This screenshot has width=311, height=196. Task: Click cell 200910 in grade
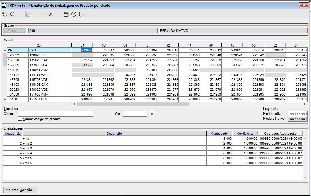297,99
